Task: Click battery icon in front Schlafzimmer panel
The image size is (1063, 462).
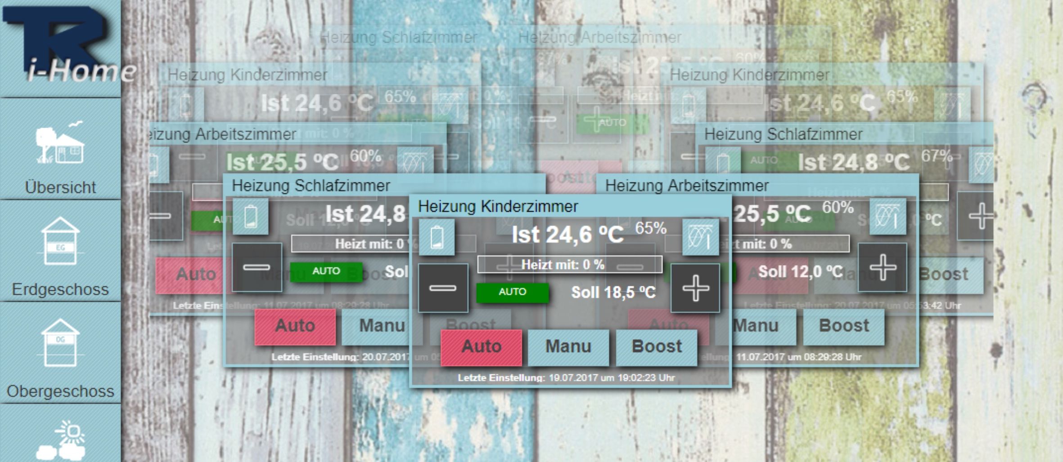Action: 251,217
